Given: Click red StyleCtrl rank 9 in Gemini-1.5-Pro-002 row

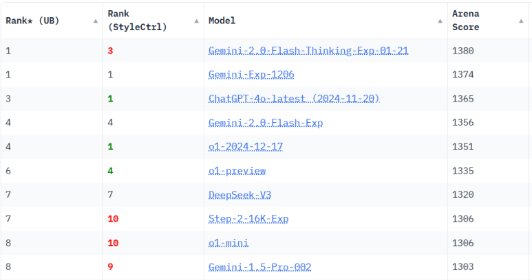Looking at the screenshot, I should pos(110,267).
